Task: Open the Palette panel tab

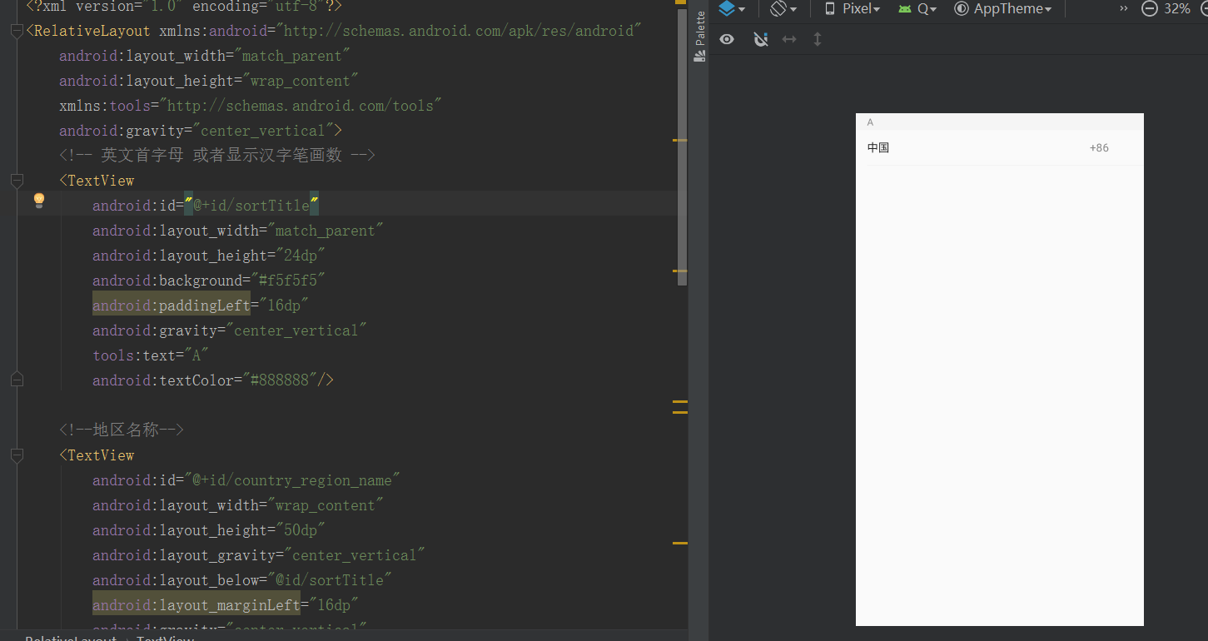Action: tap(700, 37)
